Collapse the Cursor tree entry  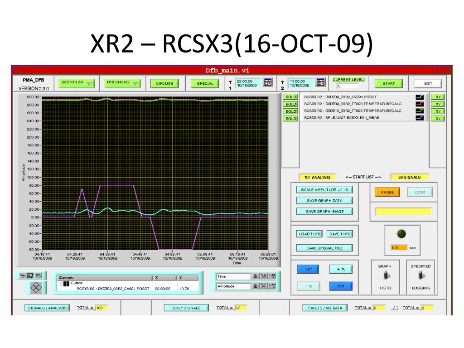(61, 284)
